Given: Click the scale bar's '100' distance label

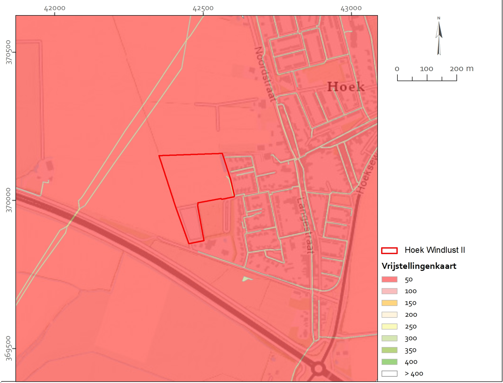Looking at the screenshot, I should click(x=426, y=69).
